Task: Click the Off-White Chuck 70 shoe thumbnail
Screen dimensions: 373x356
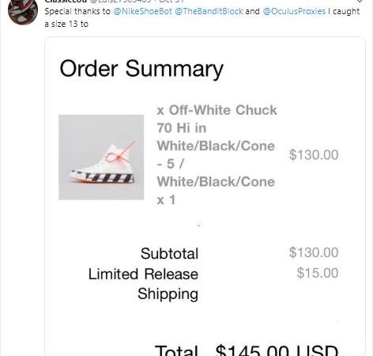Action: click(x=101, y=157)
